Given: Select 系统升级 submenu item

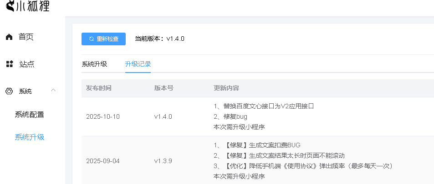Looking at the screenshot, I should tap(30, 137).
